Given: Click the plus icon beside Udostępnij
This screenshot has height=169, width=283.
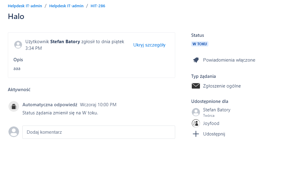Looking at the screenshot, I should 196,134.
